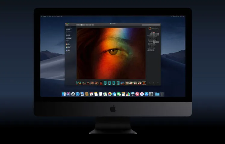Open Downloads in the Finder sidebar
225x144 pixels.
pos(69,38)
